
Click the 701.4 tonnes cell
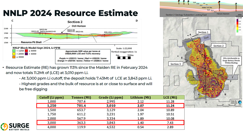coord(81,106)
